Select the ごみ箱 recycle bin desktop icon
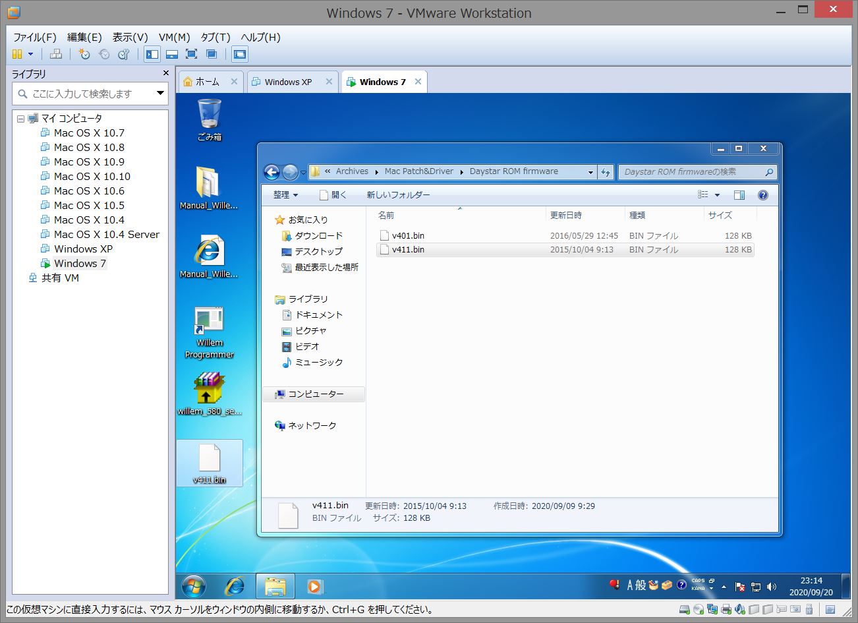This screenshot has width=858, height=623. point(209,119)
